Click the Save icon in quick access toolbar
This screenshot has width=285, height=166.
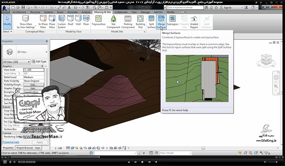(x=23, y=7)
